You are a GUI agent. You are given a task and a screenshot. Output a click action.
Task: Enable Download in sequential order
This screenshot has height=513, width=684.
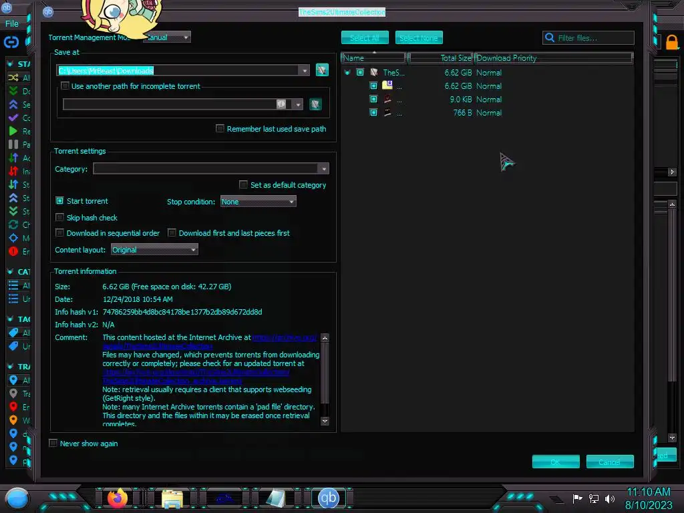pos(59,233)
